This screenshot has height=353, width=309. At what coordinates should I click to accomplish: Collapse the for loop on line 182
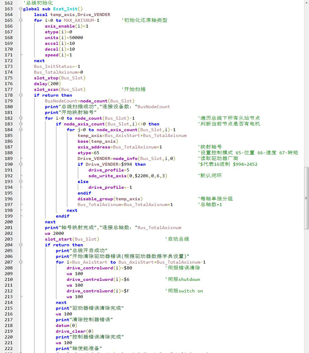[x=21, y=118]
